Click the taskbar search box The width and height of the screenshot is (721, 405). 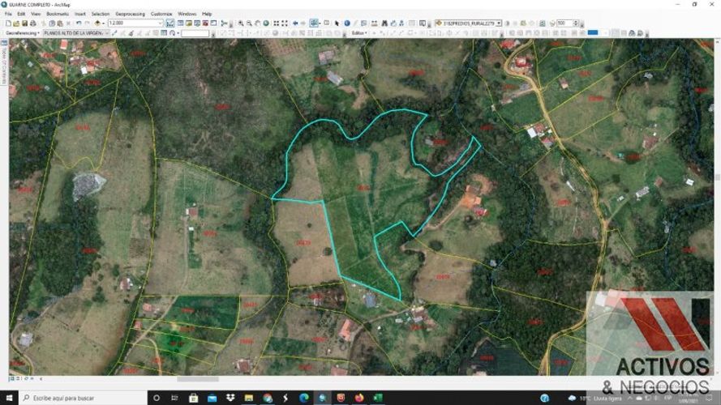pyautogui.click(x=83, y=398)
